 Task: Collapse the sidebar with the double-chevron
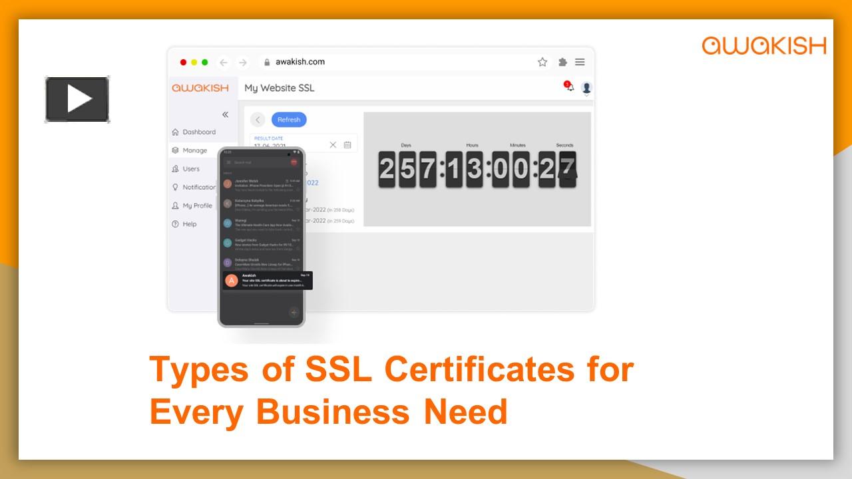[x=224, y=113]
